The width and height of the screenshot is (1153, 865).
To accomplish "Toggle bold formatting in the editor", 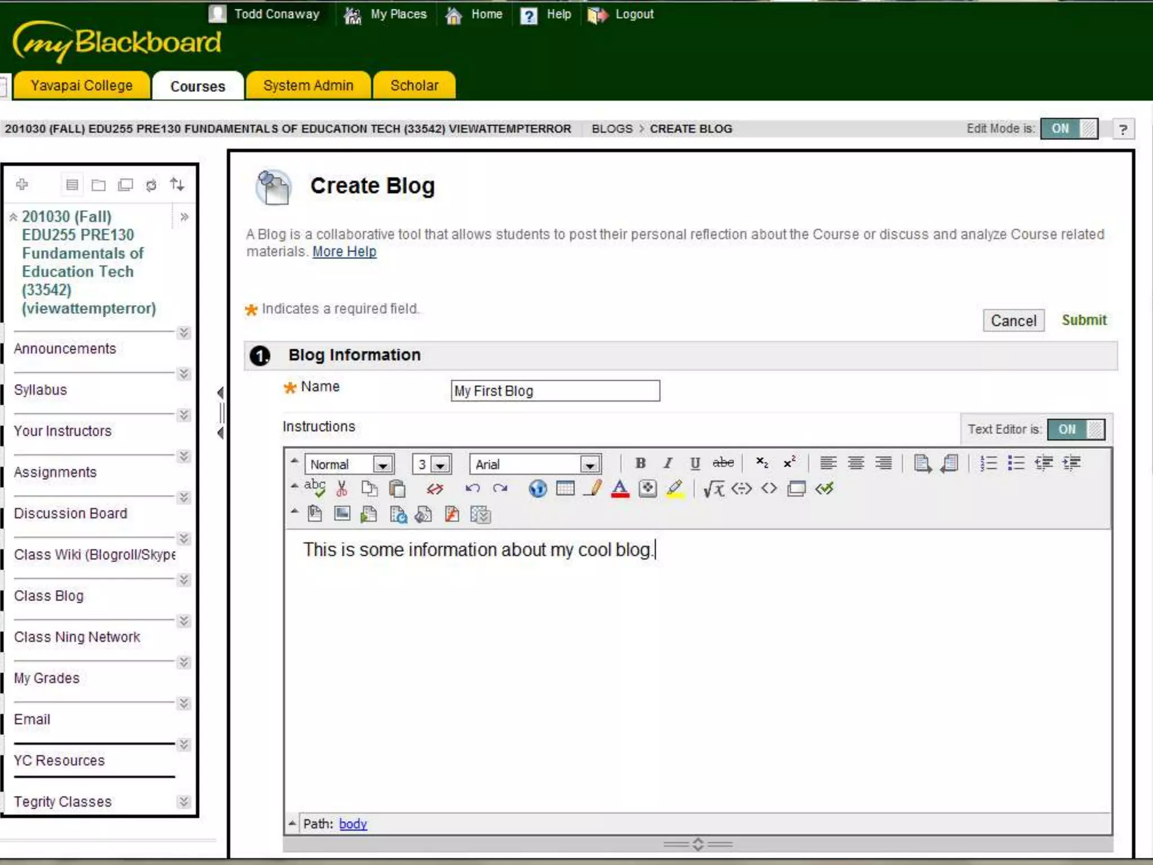I will tap(640, 463).
